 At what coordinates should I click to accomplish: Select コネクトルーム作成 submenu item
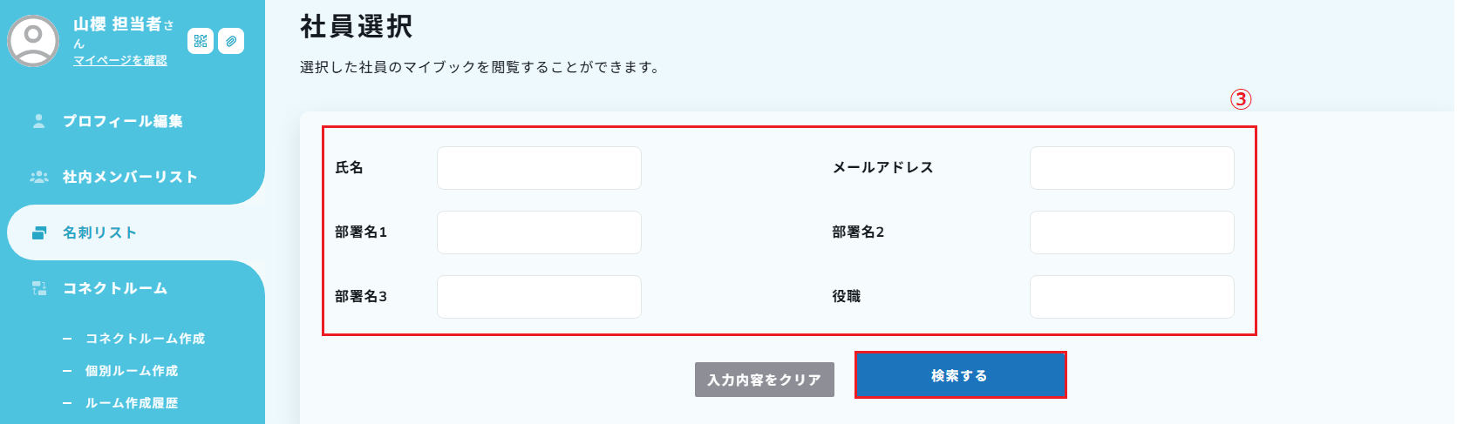tap(145, 339)
